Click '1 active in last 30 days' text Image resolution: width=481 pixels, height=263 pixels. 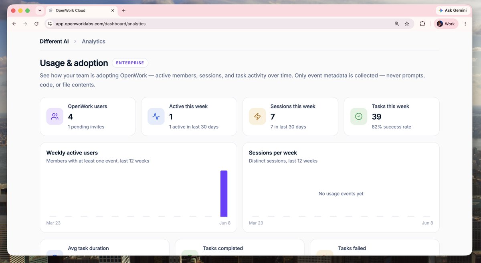click(x=194, y=127)
